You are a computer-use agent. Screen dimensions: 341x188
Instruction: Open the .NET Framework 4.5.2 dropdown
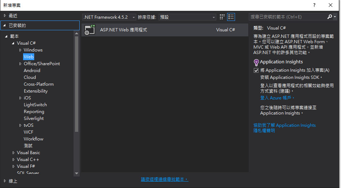tap(109, 17)
